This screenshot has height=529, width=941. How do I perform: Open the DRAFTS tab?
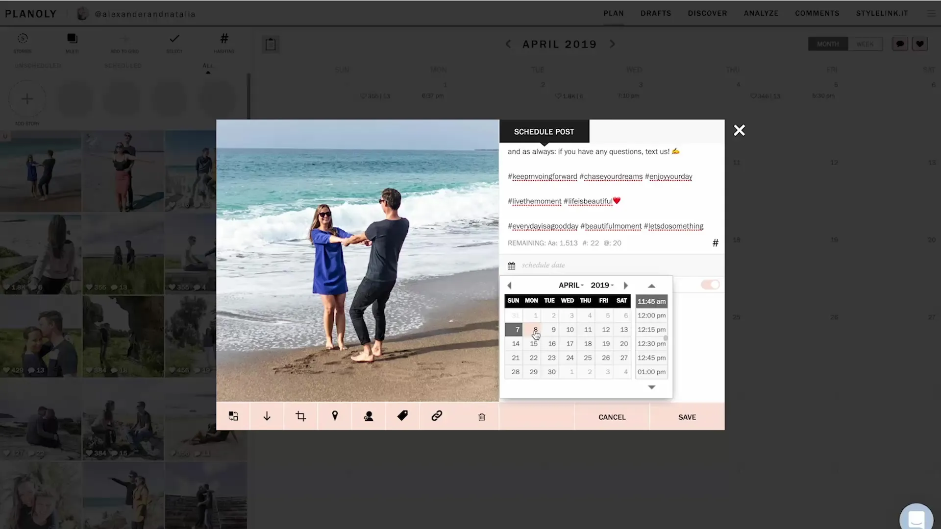656,13
